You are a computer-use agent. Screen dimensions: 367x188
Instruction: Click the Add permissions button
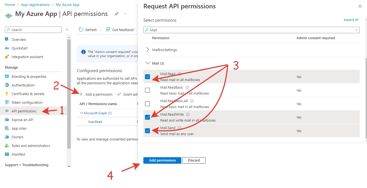(162, 160)
